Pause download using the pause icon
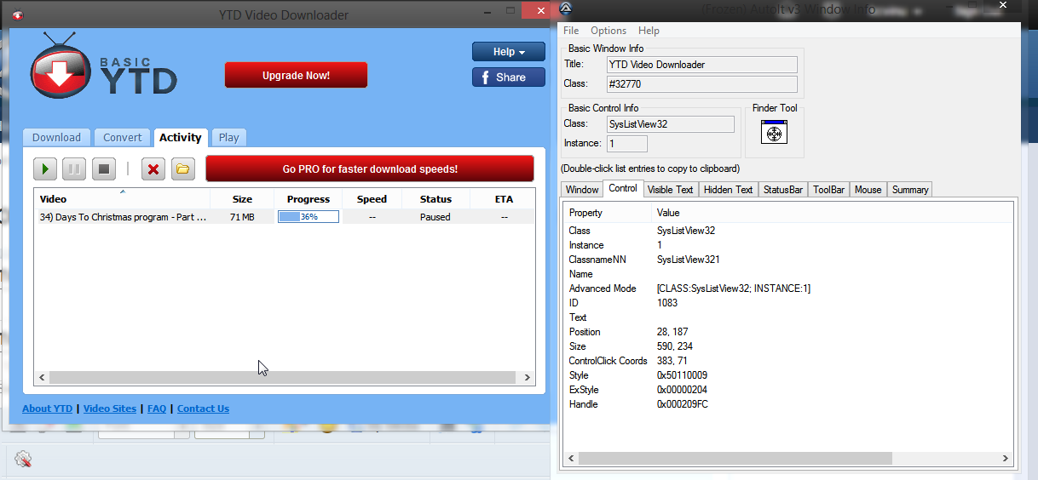1038x480 pixels. 74,169
